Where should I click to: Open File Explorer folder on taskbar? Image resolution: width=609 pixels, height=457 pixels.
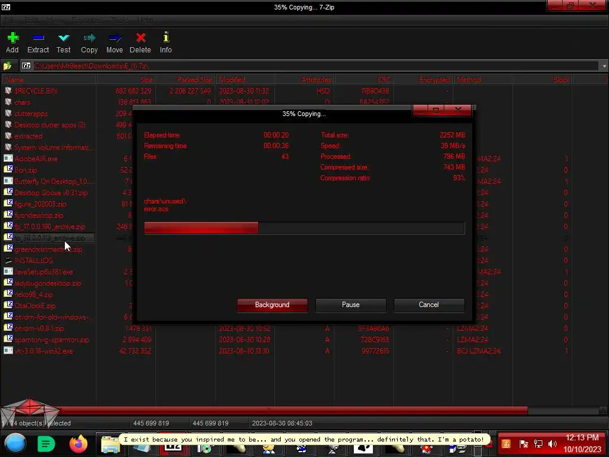(x=110, y=444)
